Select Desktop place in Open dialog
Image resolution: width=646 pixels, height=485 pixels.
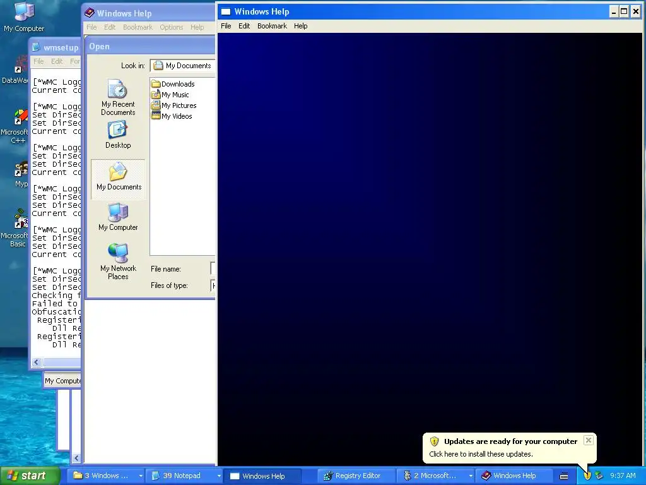pos(118,135)
